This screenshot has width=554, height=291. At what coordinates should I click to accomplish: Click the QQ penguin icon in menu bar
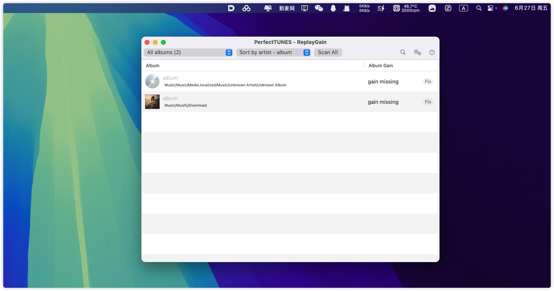(333, 8)
